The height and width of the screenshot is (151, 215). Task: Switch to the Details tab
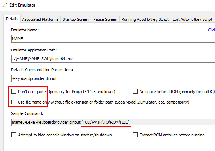12,19
